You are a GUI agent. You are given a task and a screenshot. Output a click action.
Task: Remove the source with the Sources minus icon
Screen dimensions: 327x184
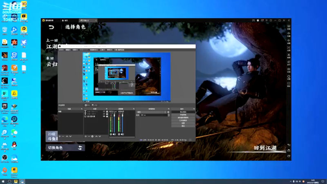[89, 137]
